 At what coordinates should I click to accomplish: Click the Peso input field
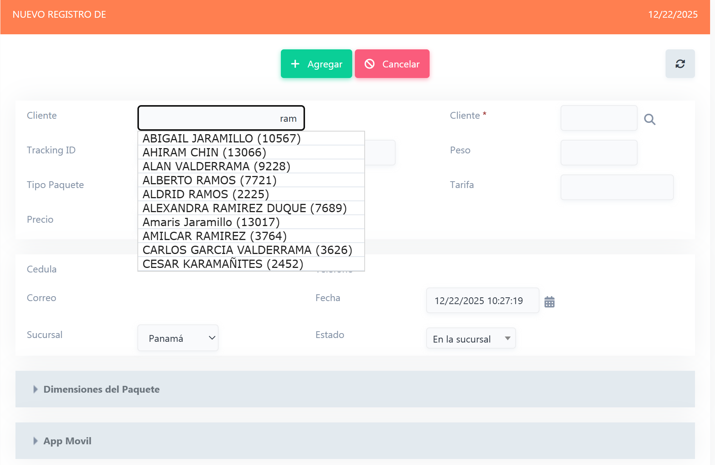[599, 153]
